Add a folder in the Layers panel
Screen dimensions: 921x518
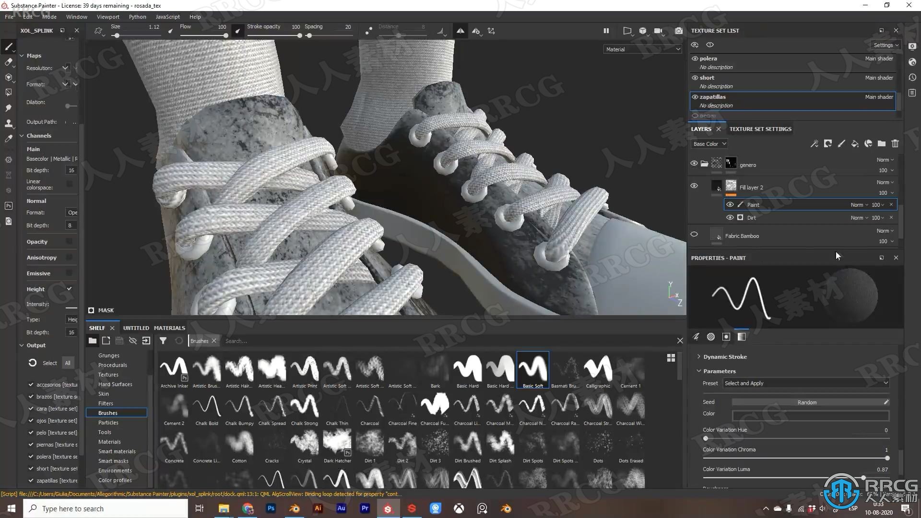click(881, 143)
